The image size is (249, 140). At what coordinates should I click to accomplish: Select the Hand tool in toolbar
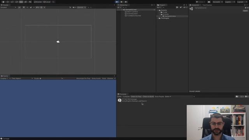tap(3, 2)
